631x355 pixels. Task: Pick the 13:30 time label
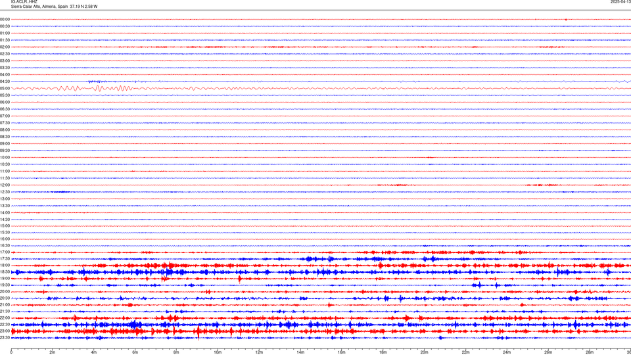tap(5, 206)
